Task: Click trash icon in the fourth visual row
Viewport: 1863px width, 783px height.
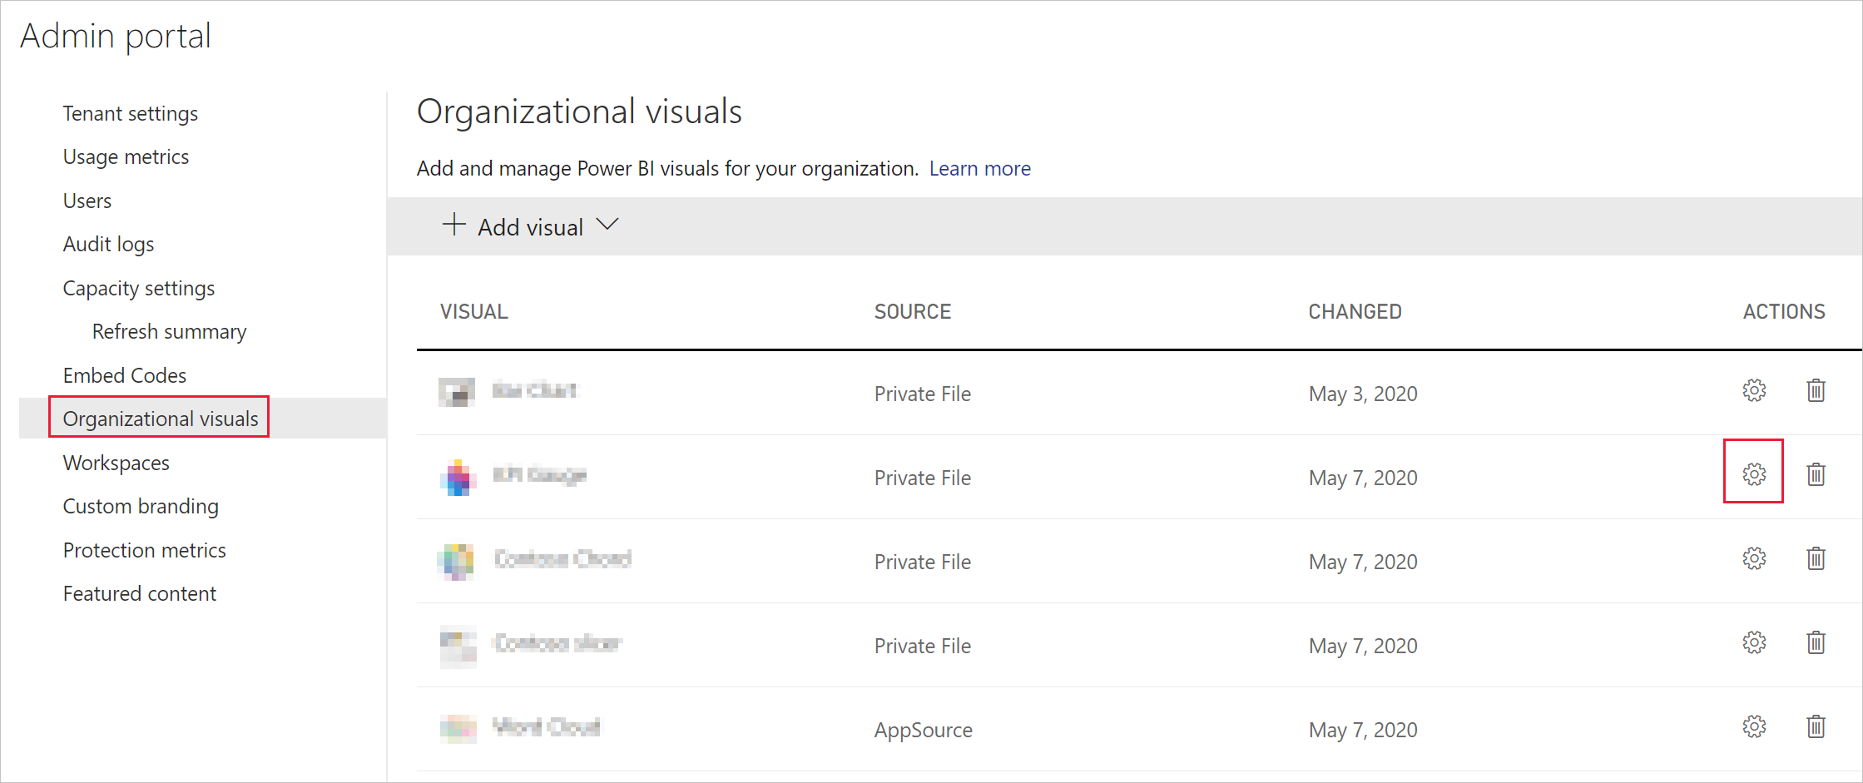Action: click(1816, 642)
